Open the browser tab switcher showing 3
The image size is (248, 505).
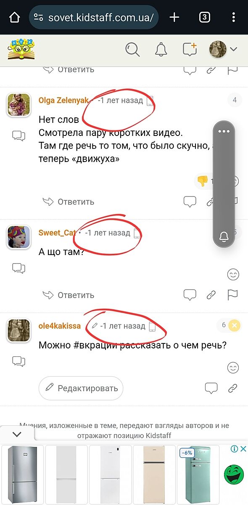[204, 17]
